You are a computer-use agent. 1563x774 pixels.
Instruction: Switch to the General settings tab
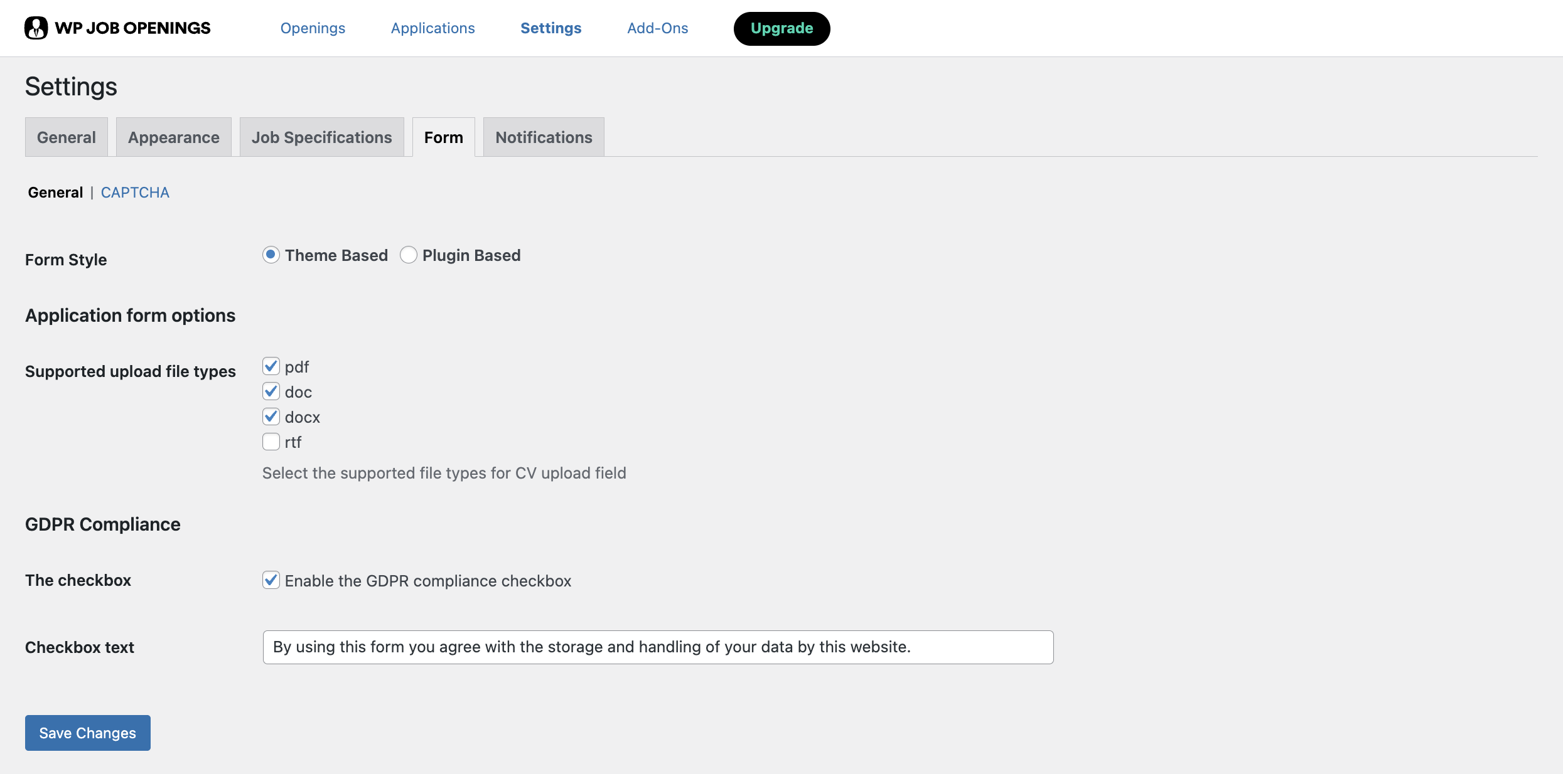[67, 137]
